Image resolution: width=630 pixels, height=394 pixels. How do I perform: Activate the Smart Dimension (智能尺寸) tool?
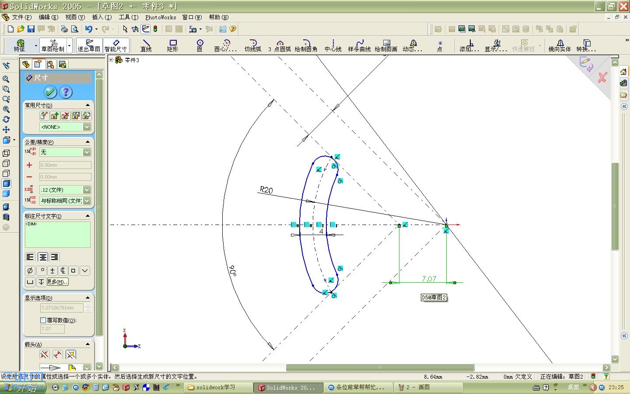[x=115, y=46]
